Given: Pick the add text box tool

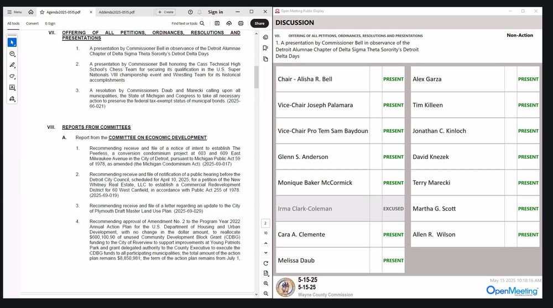Looking at the screenshot, I should (x=12, y=87).
